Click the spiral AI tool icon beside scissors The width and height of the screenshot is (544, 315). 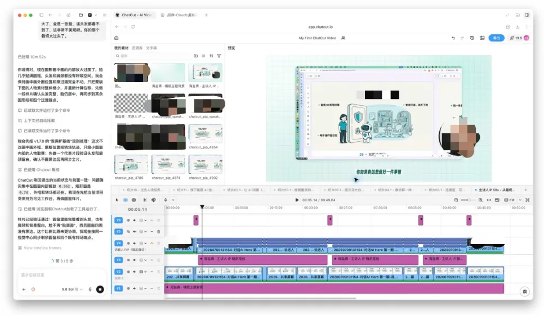coord(153,200)
